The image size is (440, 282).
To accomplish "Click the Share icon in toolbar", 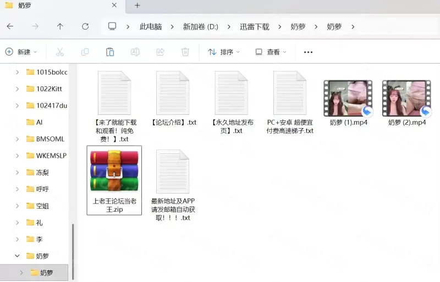I will [x=160, y=52].
